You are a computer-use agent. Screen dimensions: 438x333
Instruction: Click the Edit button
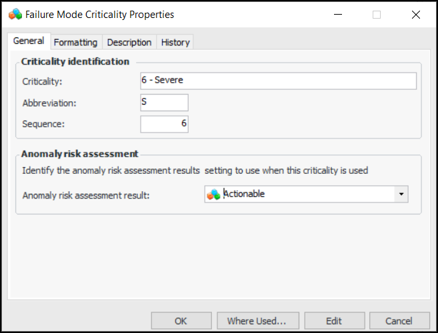pos(334,321)
